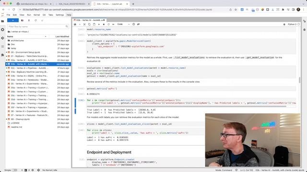Bookmark this page with the star icon
Viewport: 307px width, 172px height.
[x=236, y=10]
